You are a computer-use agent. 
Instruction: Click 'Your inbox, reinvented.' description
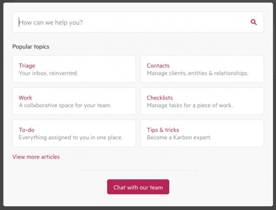[x=48, y=73]
